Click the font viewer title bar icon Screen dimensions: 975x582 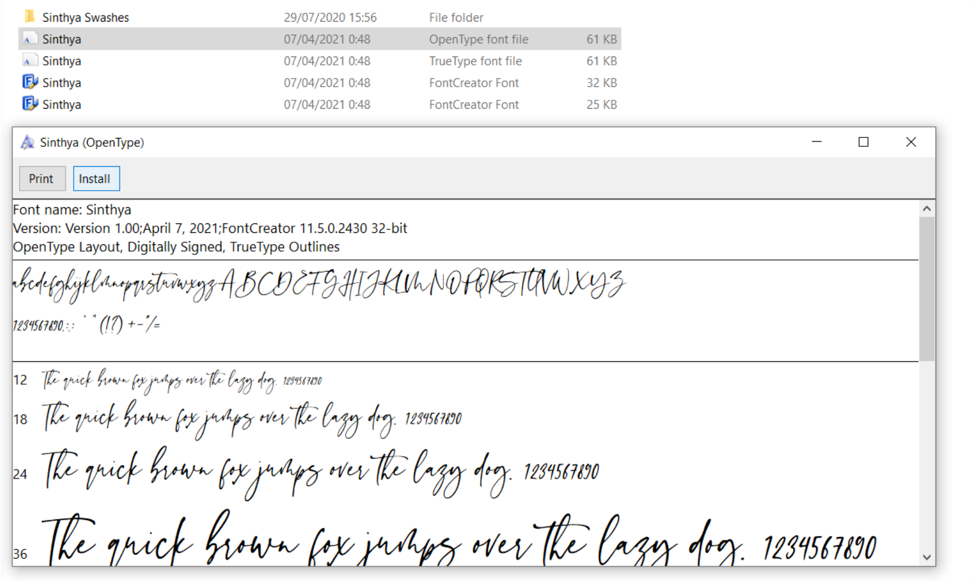(27, 142)
